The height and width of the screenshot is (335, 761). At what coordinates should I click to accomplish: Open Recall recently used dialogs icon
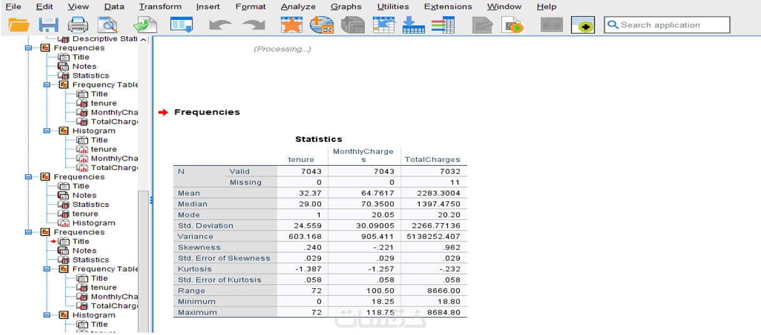181,25
